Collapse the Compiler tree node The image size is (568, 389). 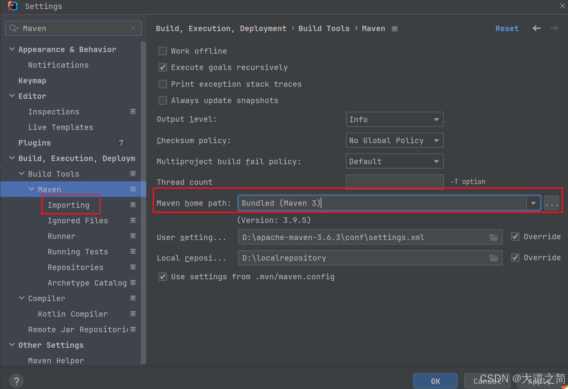click(22, 298)
